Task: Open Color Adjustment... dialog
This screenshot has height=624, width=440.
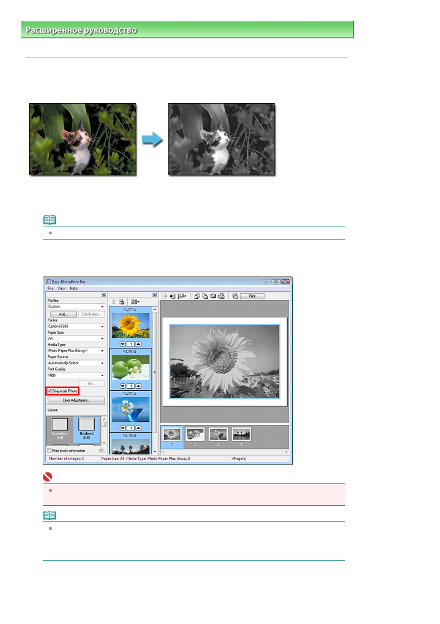Action: pos(76,400)
